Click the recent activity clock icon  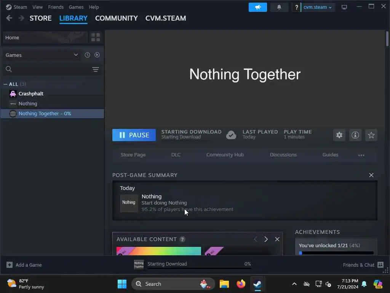tap(87, 55)
